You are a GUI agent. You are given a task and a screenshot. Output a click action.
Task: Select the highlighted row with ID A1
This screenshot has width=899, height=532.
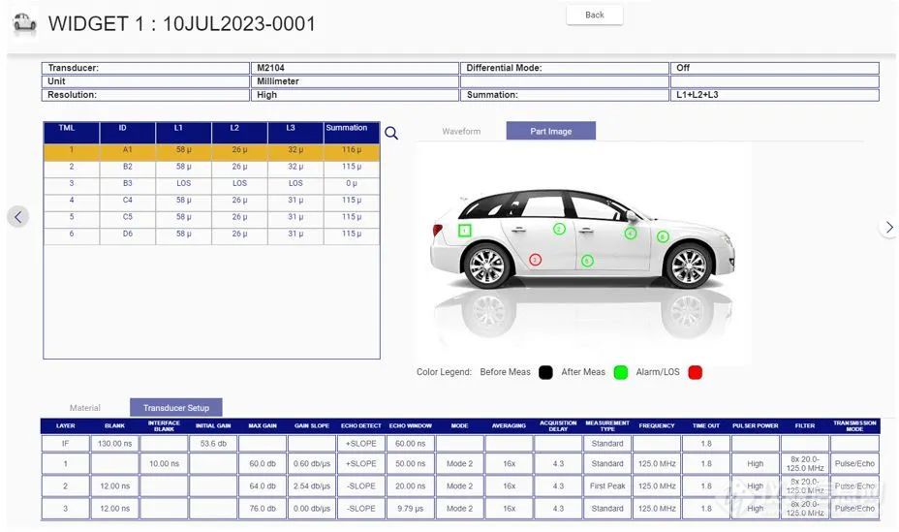pyautogui.click(x=211, y=149)
